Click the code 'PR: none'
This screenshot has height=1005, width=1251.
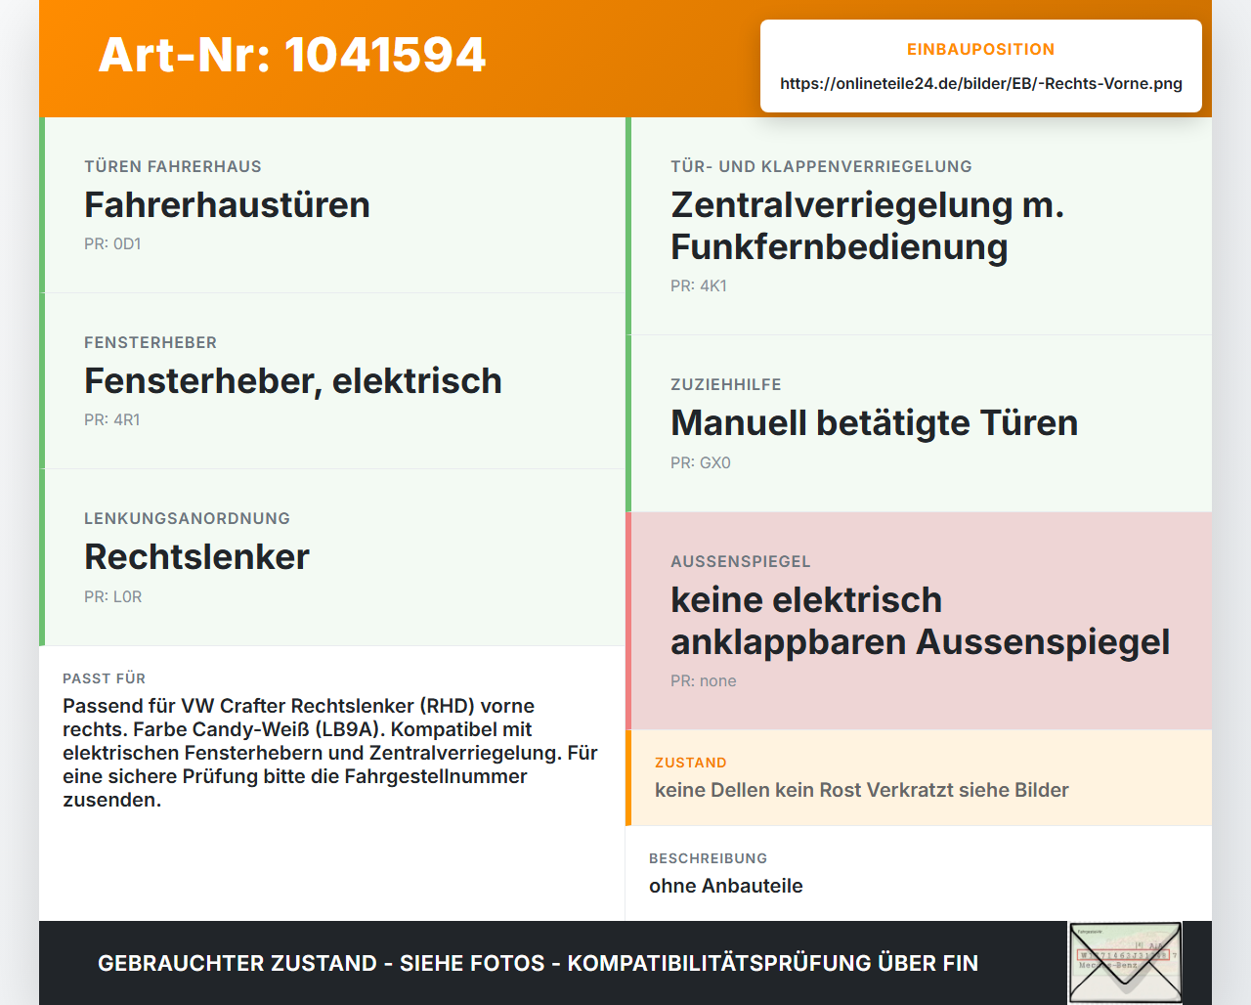[x=704, y=680]
